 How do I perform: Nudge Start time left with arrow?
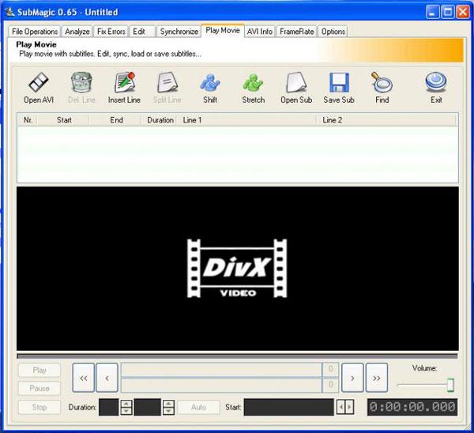[340, 407]
